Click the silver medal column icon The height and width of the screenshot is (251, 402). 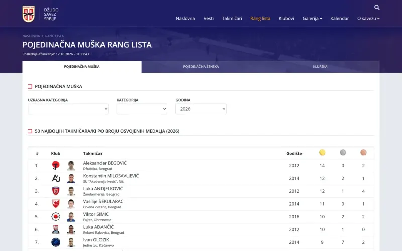(x=343, y=153)
